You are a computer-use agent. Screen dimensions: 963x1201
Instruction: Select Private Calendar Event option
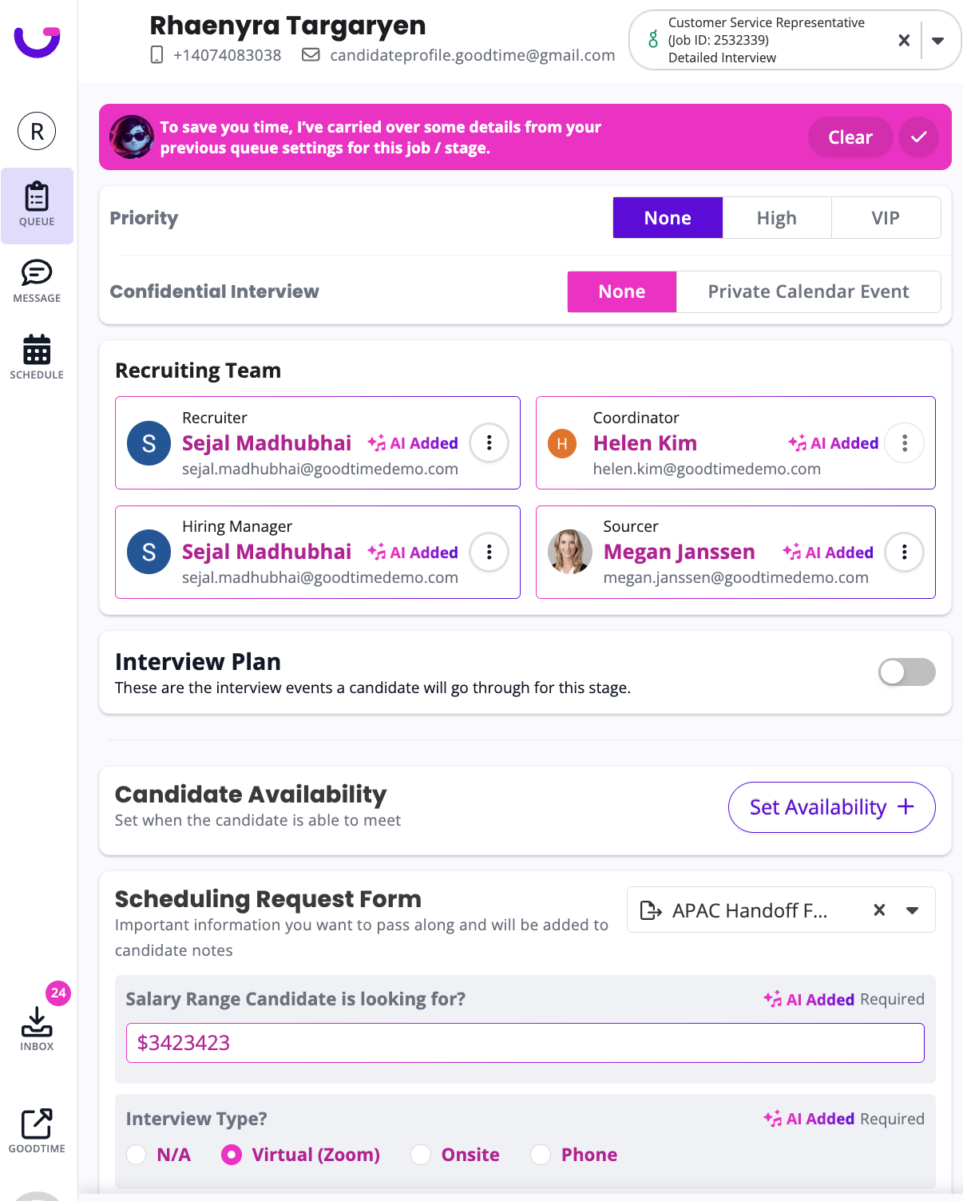[x=808, y=291]
